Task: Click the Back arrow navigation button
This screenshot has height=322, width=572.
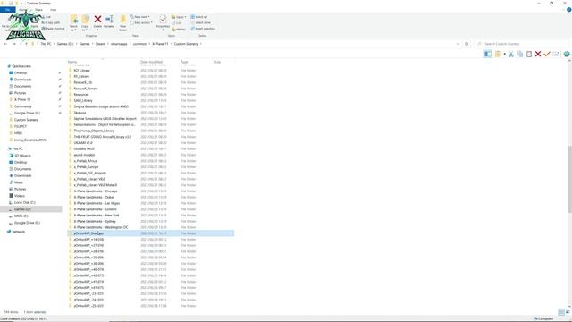Action: tap(5, 44)
